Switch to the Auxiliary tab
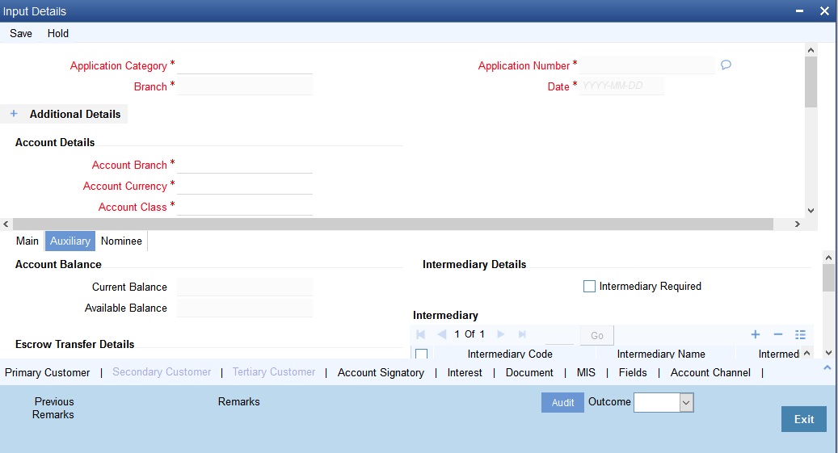838x453 pixels. click(70, 241)
